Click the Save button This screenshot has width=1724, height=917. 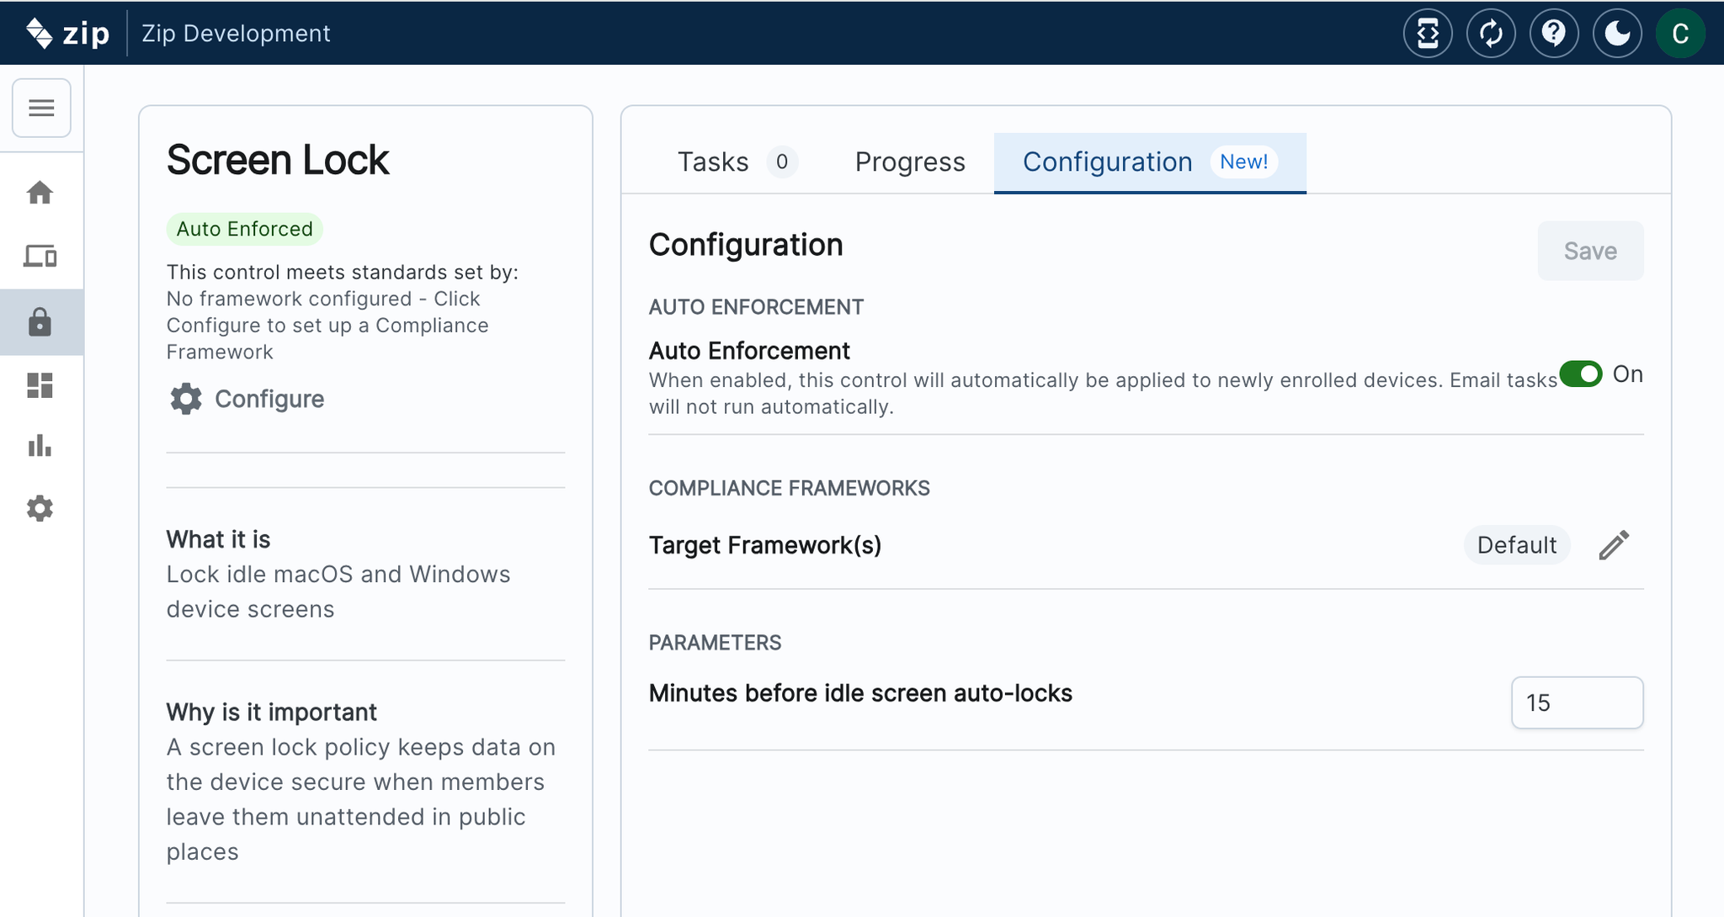pos(1589,251)
